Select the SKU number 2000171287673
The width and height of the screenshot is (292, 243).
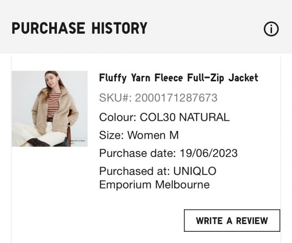(x=176, y=98)
